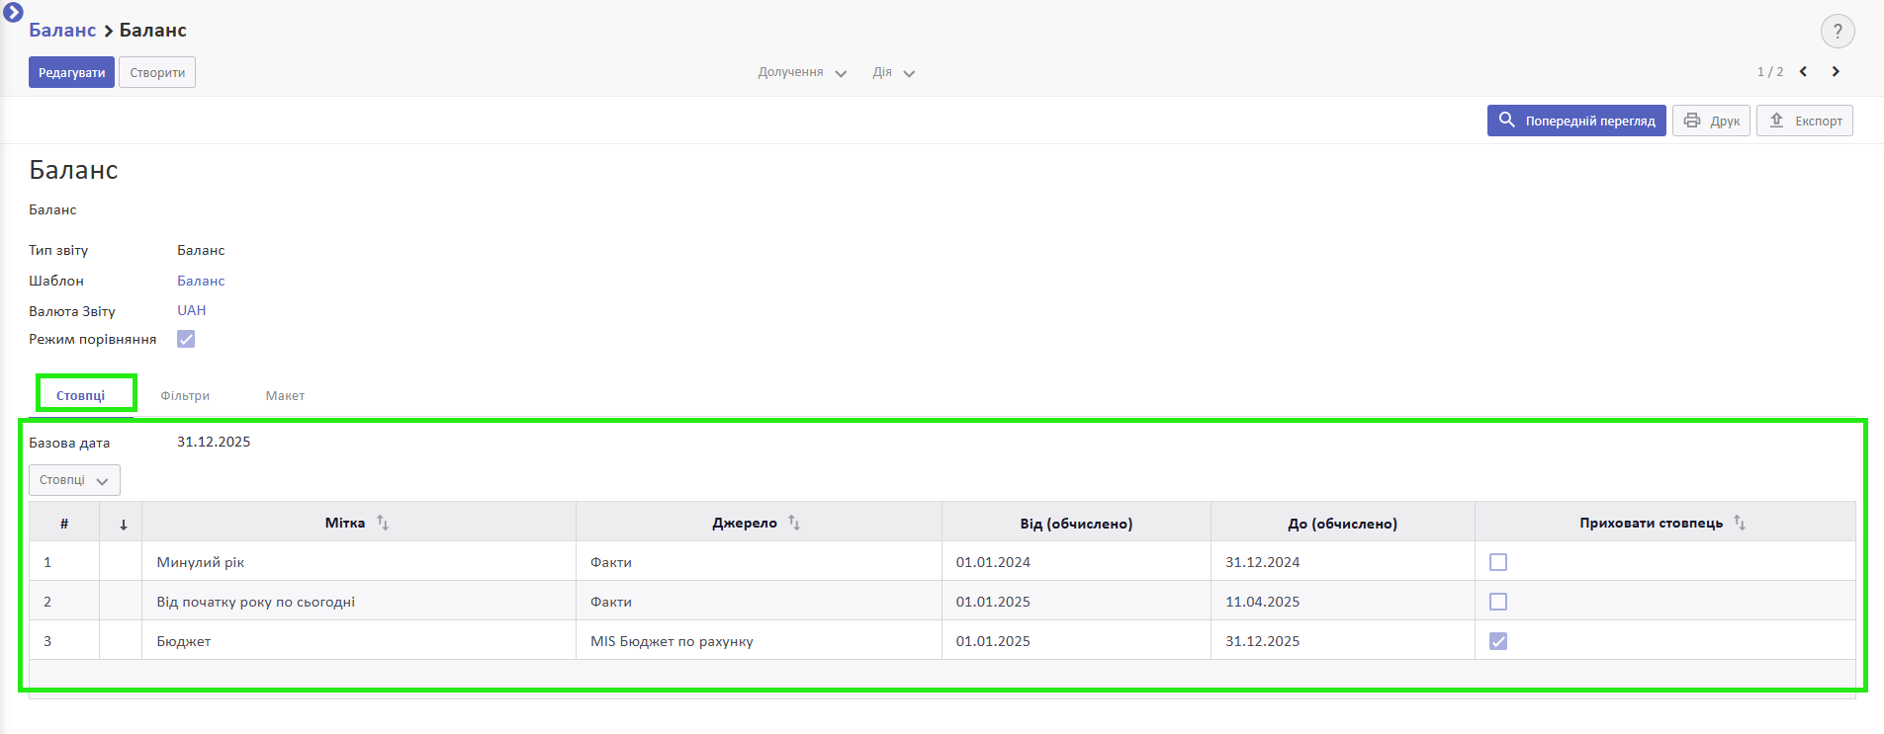Open the UAH currency link

tap(192, 310)
